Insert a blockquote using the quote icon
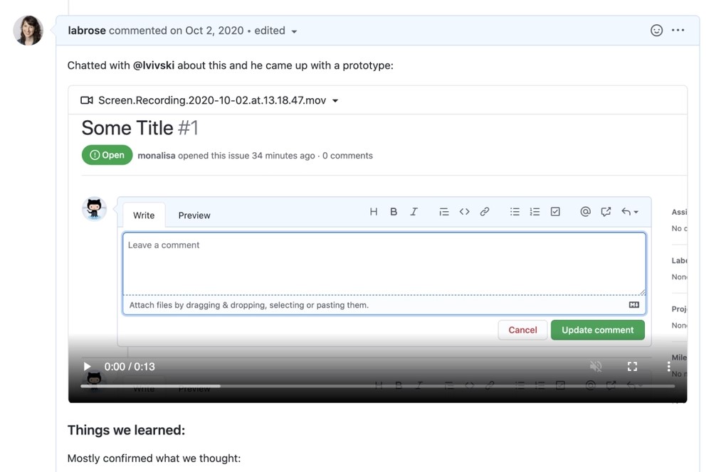The image size is (726, 472). [x=443, y=211]
